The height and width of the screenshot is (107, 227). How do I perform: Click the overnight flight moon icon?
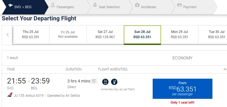(x=94, y=81)
